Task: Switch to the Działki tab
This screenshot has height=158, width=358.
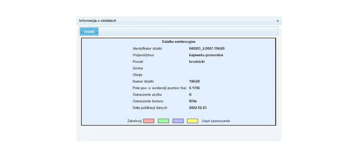Action: [89, 32]
